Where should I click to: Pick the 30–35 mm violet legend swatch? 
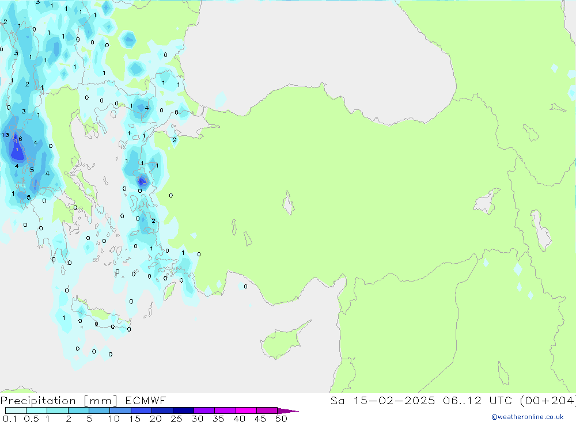tap(204, 410)
